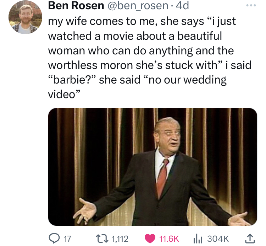Click the tweet's first line of text
The width and height of the screenshot is (266, 246).
(142, 21)
